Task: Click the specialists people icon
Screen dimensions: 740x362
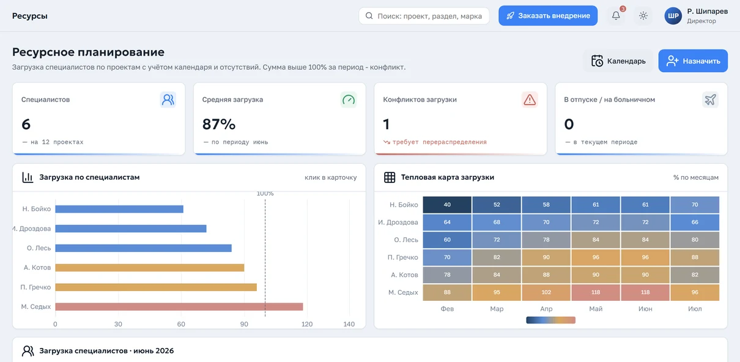Action: click(x=168, y=100)
